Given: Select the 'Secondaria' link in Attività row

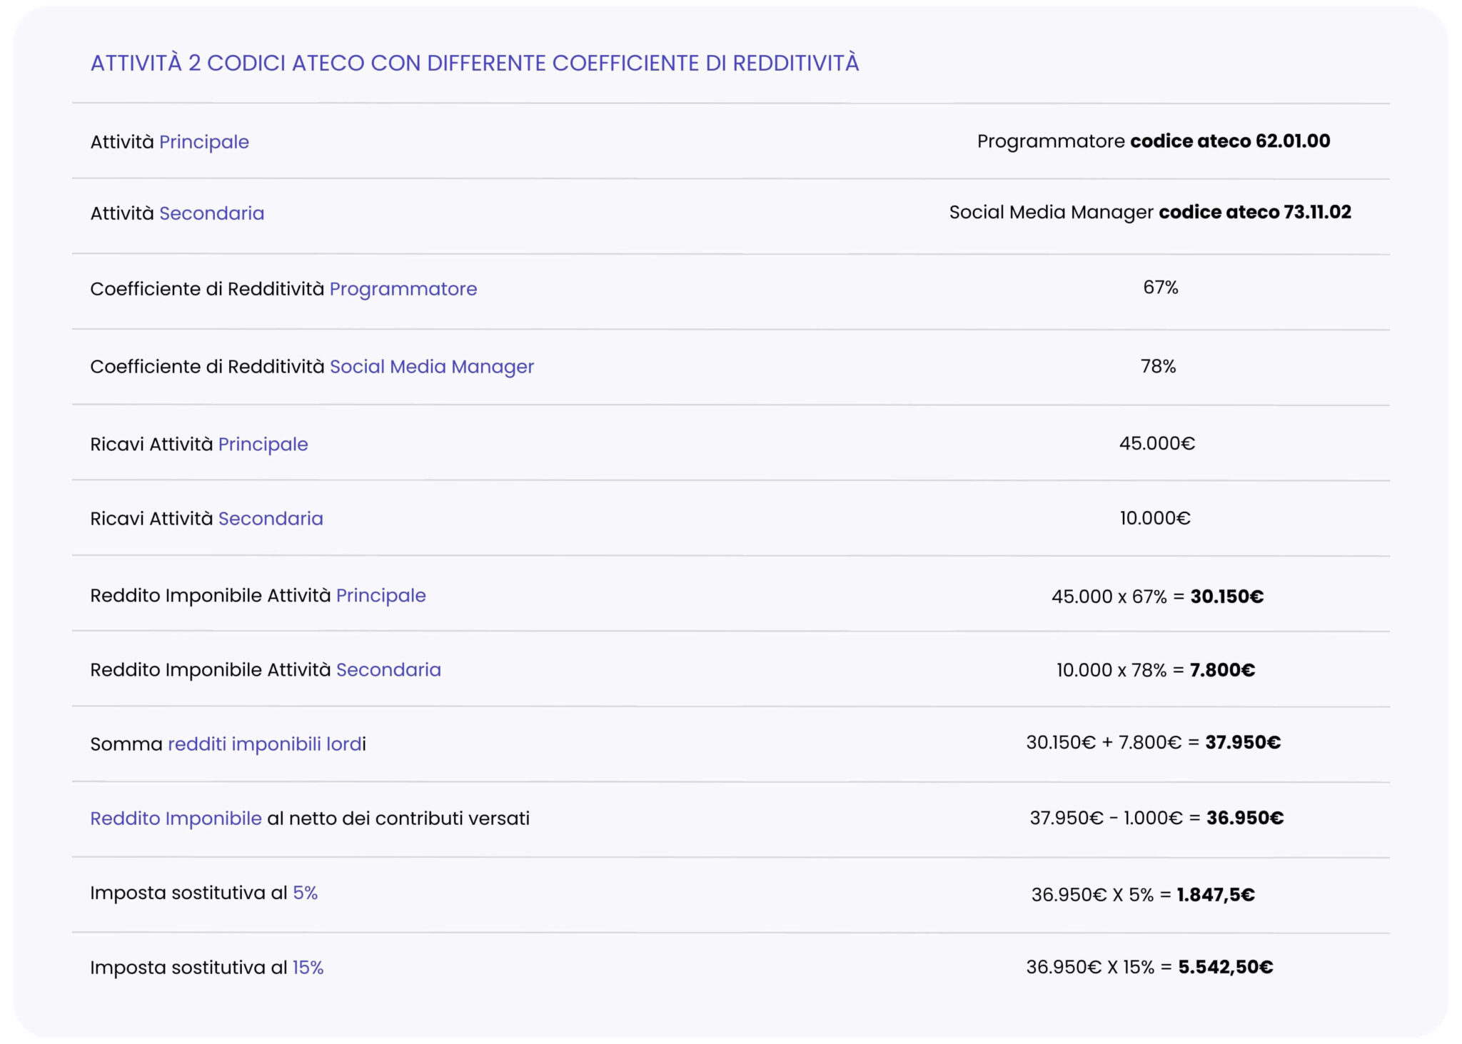Looking at the screenshot, I should click(211, 213).
